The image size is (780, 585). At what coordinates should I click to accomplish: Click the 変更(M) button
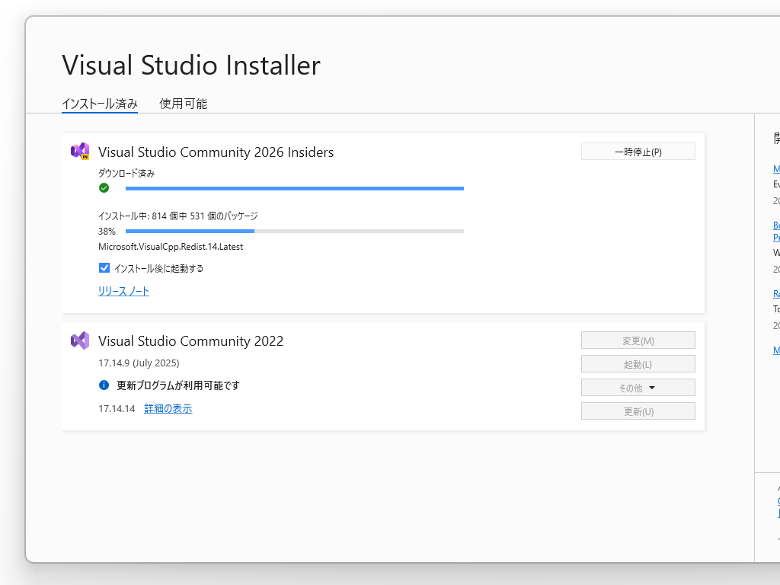click(638, 340)
